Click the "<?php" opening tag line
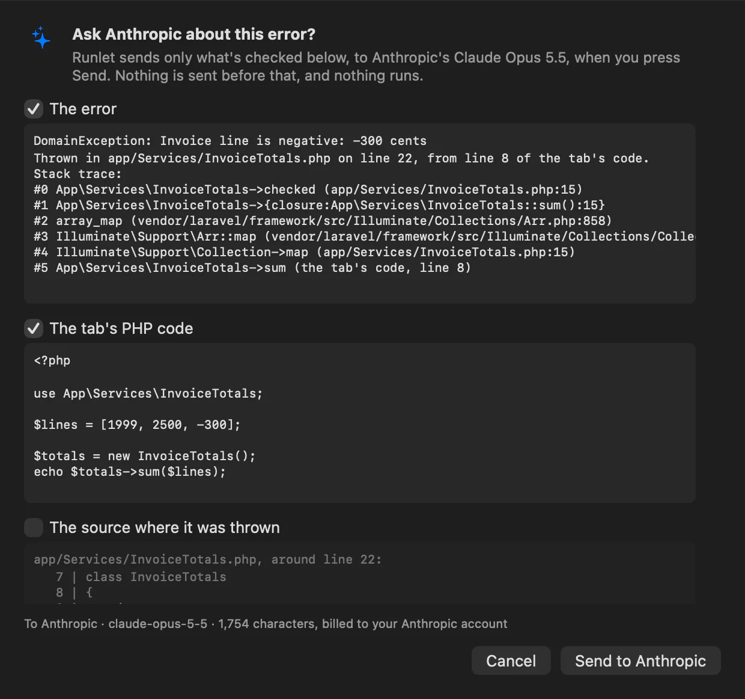 [52, 360]
